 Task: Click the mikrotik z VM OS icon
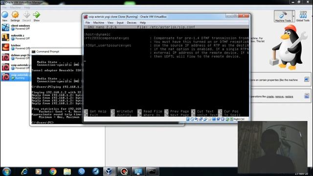(x=5, y=37)
